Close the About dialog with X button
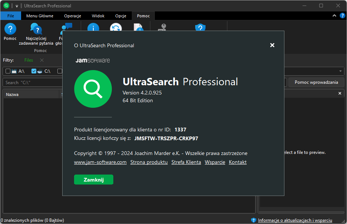Image resolution: width=347 pixels, height=224 pixels. (272, 45)
